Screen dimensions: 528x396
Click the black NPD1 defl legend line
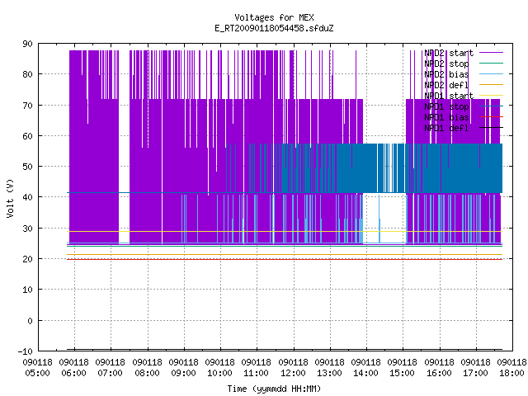491,128
